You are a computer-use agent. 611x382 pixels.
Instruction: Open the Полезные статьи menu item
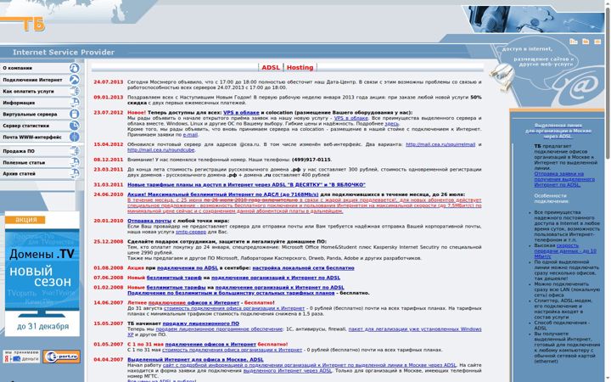24,162
